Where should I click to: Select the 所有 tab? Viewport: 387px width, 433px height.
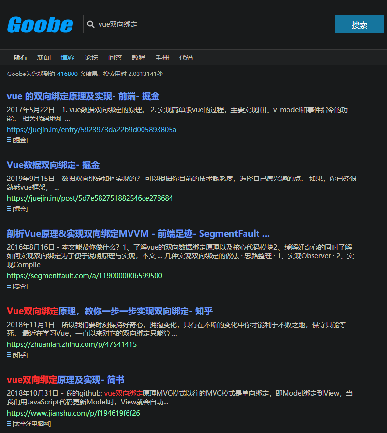click(x=20, y=57)
